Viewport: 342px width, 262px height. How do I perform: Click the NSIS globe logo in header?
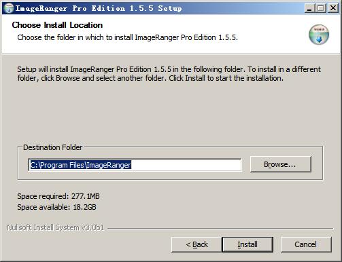coord(319,35)
